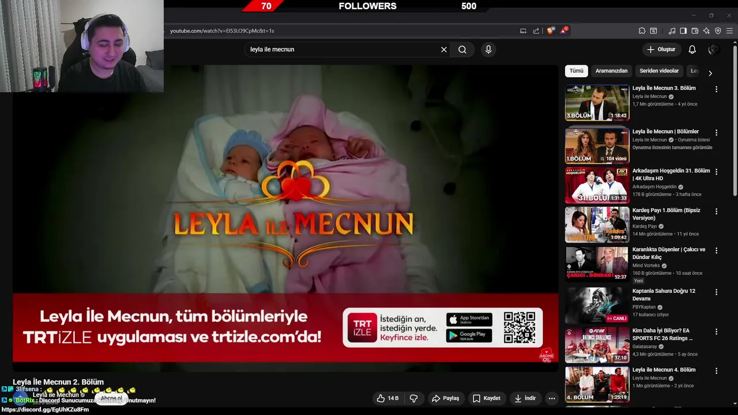Click the video player area
The image size is (738, 415).
click(285, 217)
